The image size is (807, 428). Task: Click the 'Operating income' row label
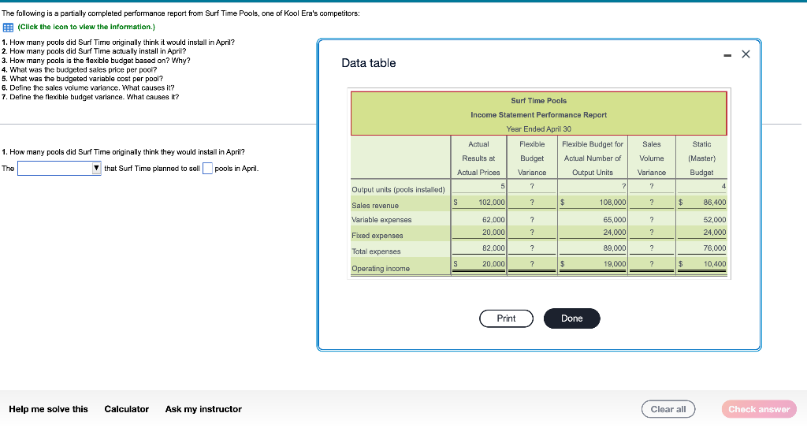pos(381,268)
